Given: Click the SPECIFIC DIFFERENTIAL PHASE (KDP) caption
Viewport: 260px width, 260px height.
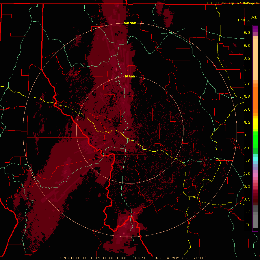Looking at the screenshot, I should pos(103,258).
